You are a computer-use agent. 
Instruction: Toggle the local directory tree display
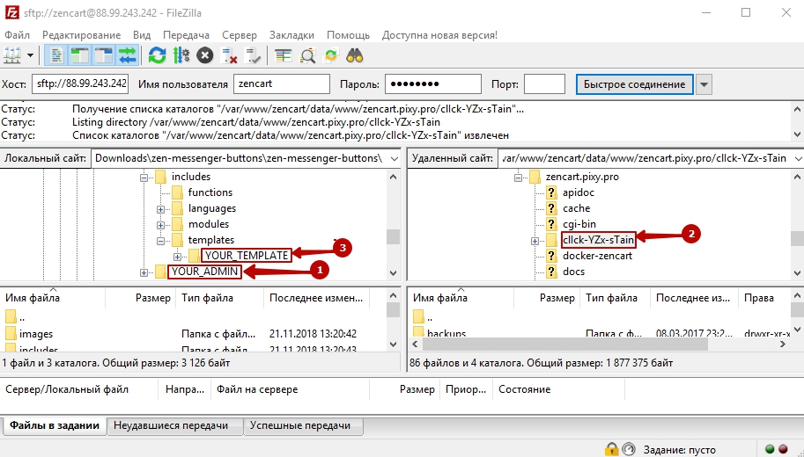(79, 55)
